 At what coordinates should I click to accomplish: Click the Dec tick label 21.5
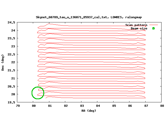pyautogui.click(x=11, y=70)
